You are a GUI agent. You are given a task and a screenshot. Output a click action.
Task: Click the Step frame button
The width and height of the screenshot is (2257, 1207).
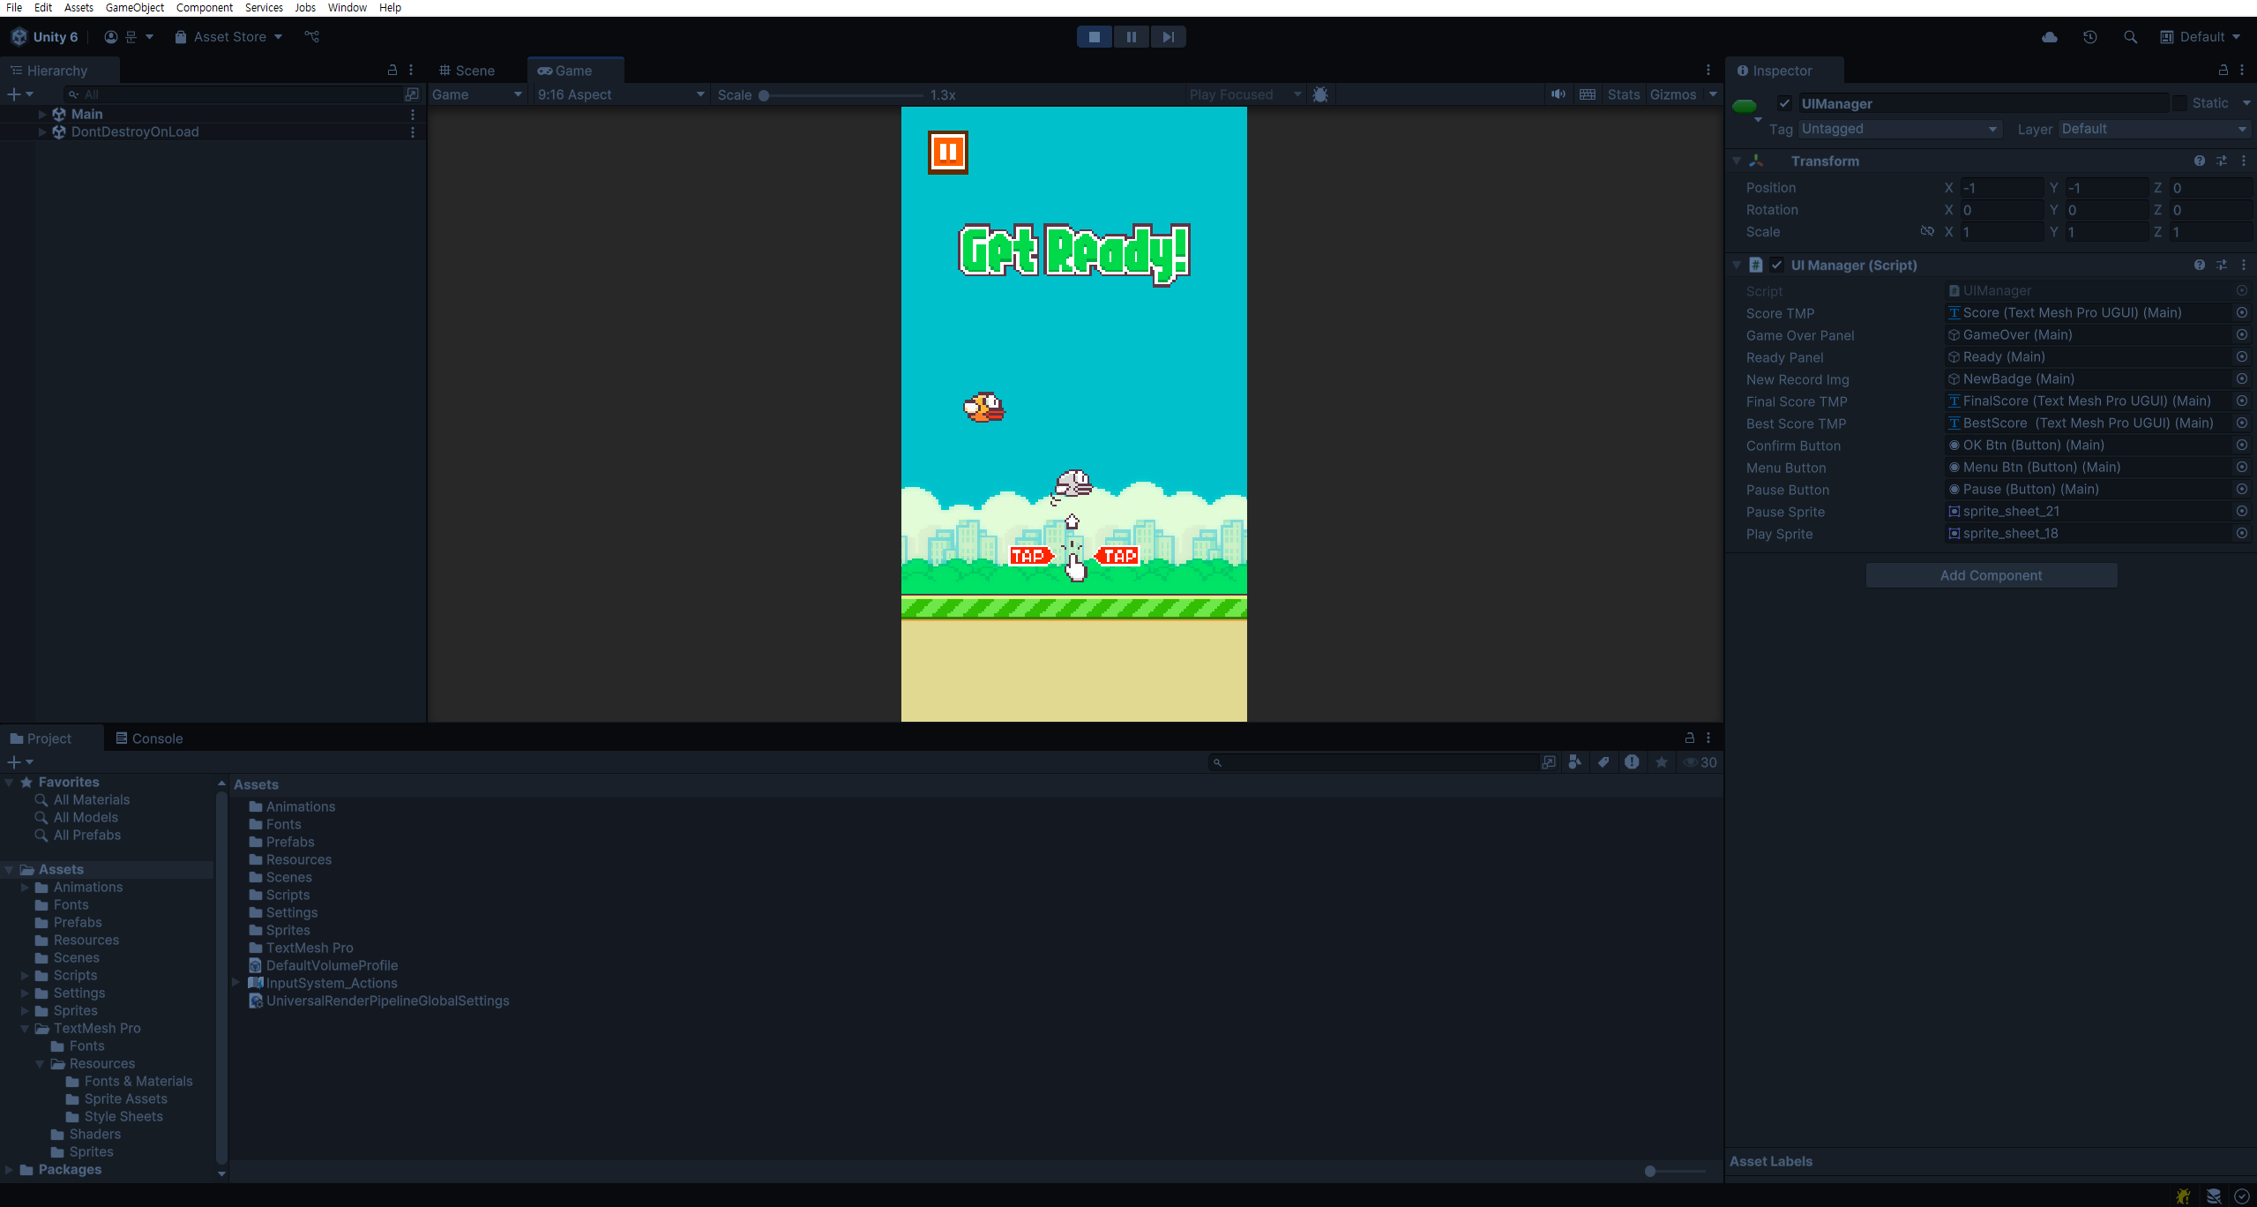pyautogui.click(x=1168, y=37)
